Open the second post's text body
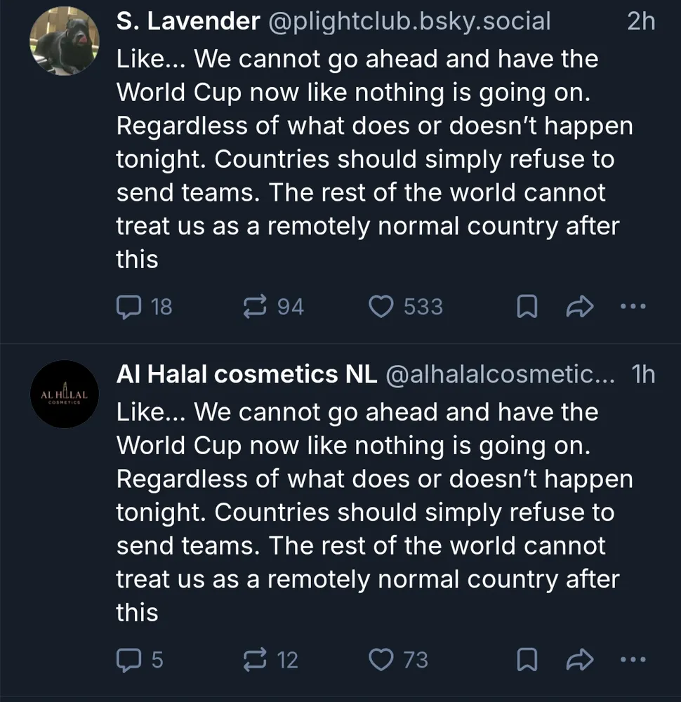 pos(365,512)
